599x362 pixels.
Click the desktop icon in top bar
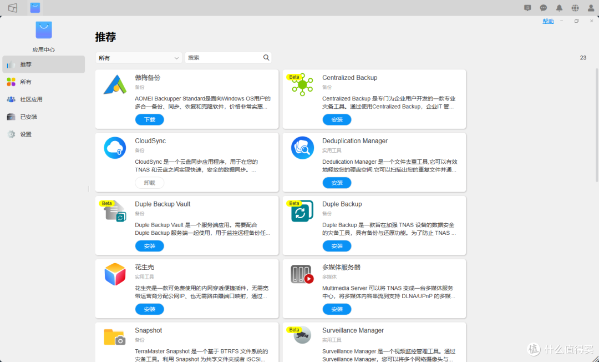tap(13, 8)
